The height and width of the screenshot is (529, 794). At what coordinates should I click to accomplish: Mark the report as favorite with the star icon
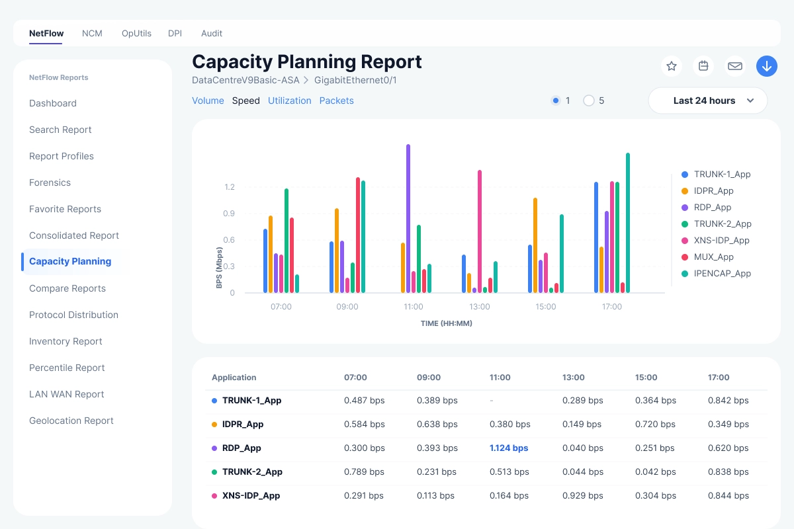point(672,66)
